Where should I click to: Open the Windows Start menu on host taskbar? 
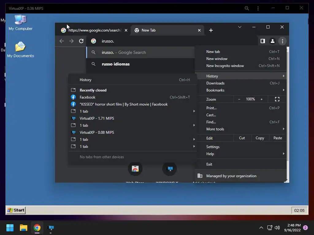point(10,228)
